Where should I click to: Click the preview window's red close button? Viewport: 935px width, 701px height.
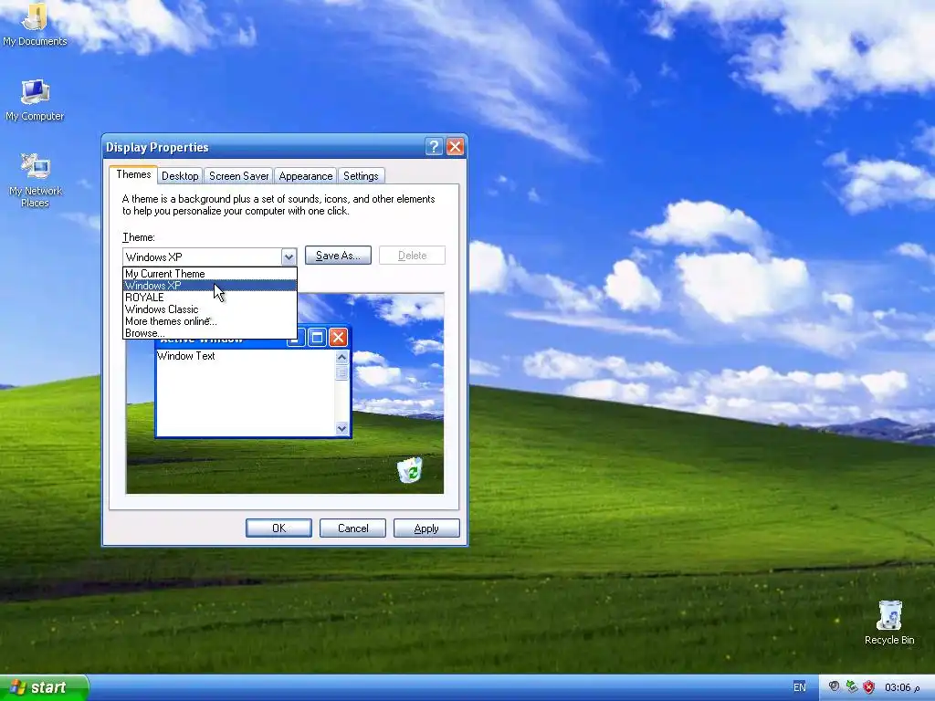click(x=338, y=338)
